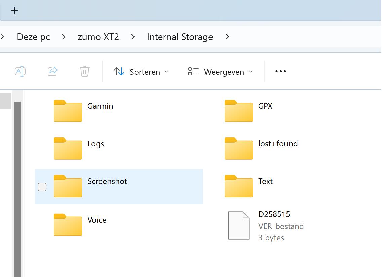Select the D258515 file icon
This screenshot has width=382, height=277.
239,226
